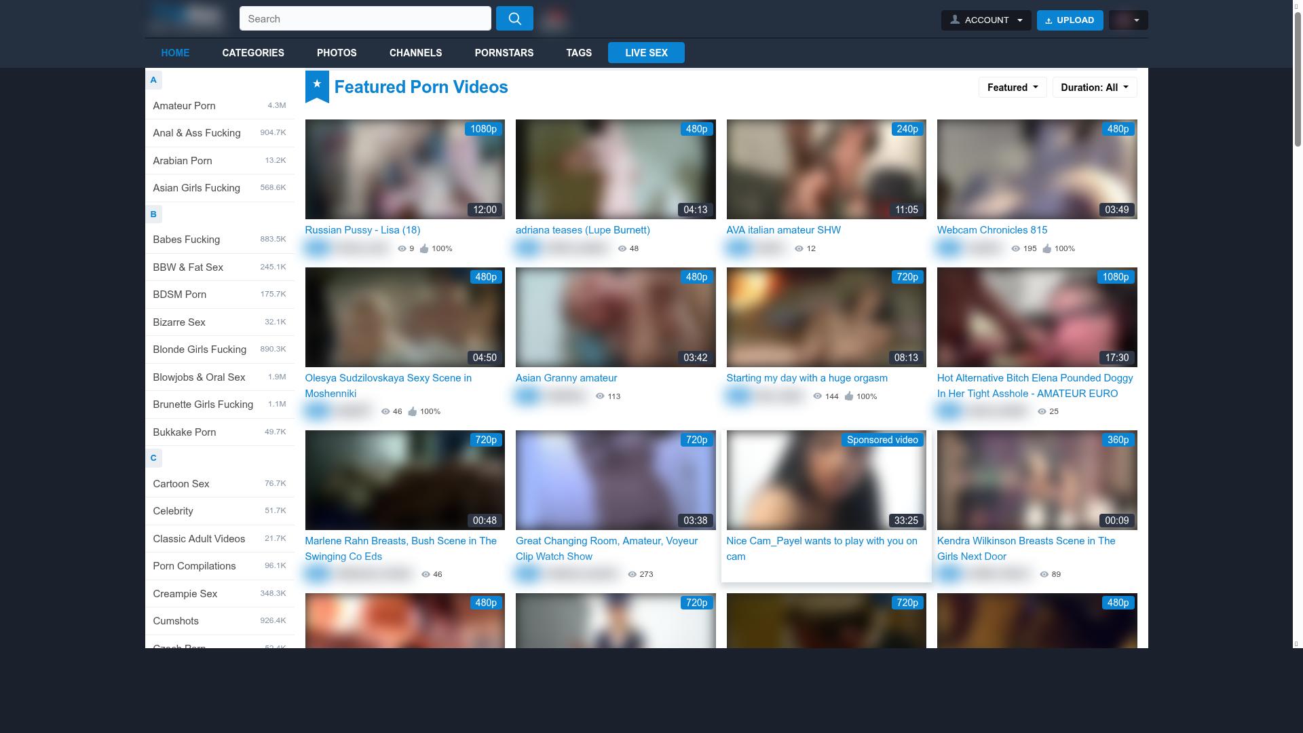Open the Account dropdown menu
Screen dimensions: 1303x733
986,20
